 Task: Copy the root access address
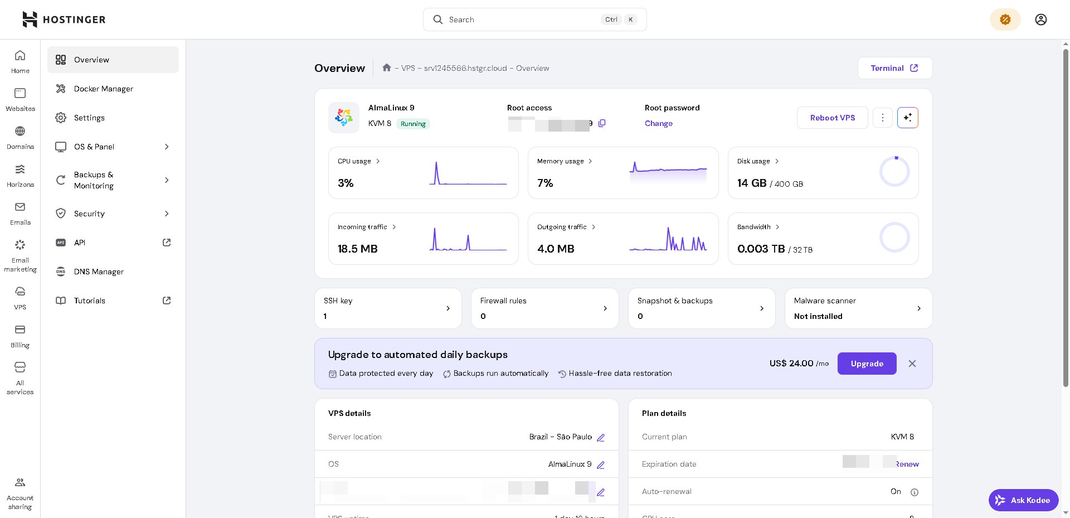pyautogui.click(x=602, y=123)
